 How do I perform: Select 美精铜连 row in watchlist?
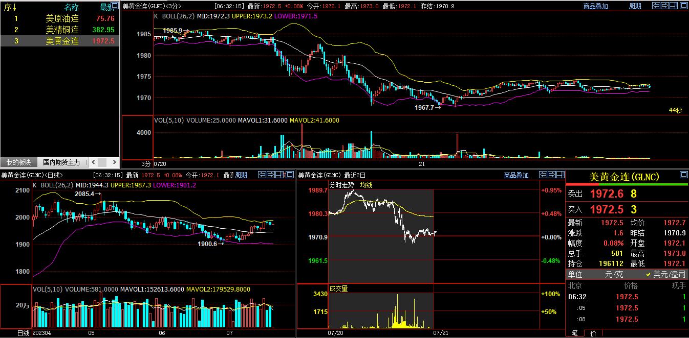pyautogui.click(x=60, y=30)
